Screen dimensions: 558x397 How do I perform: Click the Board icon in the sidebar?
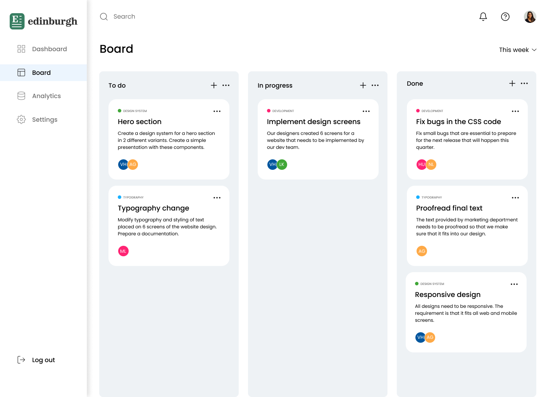click(21, 72)
